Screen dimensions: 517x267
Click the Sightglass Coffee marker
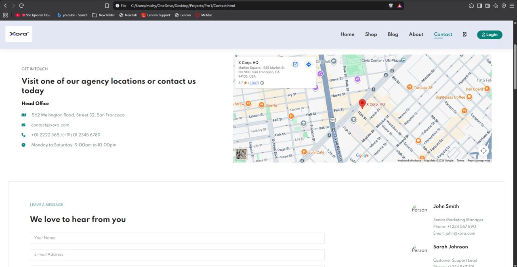pos(469,97)
